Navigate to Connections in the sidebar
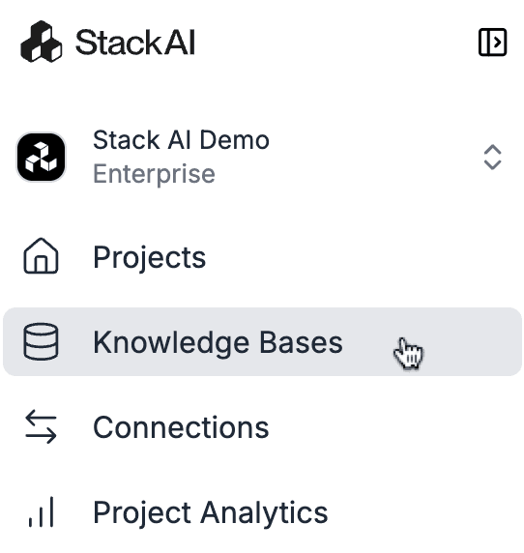Screen dimensions: 524x553 click(262, 427)
